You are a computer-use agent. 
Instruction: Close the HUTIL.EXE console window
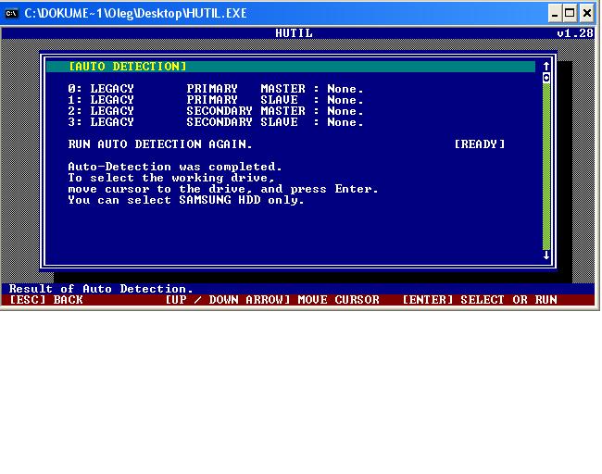point(588,13)
